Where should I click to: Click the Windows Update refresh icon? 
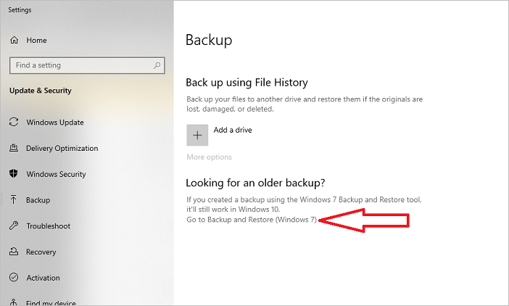pos(14,123)
